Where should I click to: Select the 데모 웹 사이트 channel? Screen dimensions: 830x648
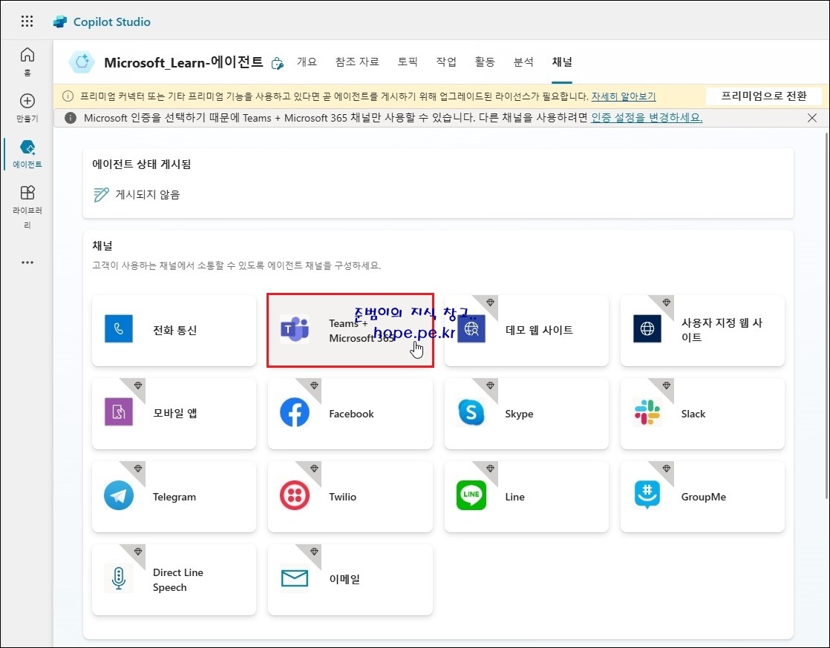tap(526, 331)
